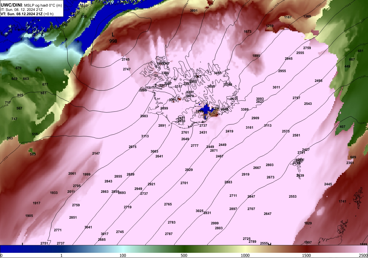
Task: Click the '2467' value label
Action: point(220,156)
